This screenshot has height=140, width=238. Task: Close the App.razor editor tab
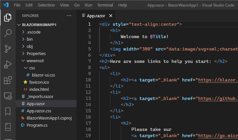[x=111, y=16]
